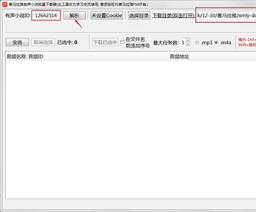Viewport: 256px width, 212px height.
Task: Select the .m4a format radio button
Action: [216, 43]
